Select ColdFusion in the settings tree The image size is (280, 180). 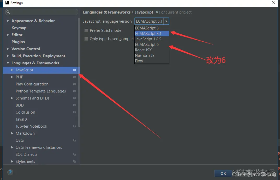click(x=25, y=112)
